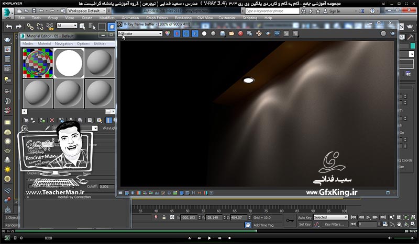This screenshot has height=244, width=419.
Task: Click the quick access open file icon
Action: tap(27, 11)
